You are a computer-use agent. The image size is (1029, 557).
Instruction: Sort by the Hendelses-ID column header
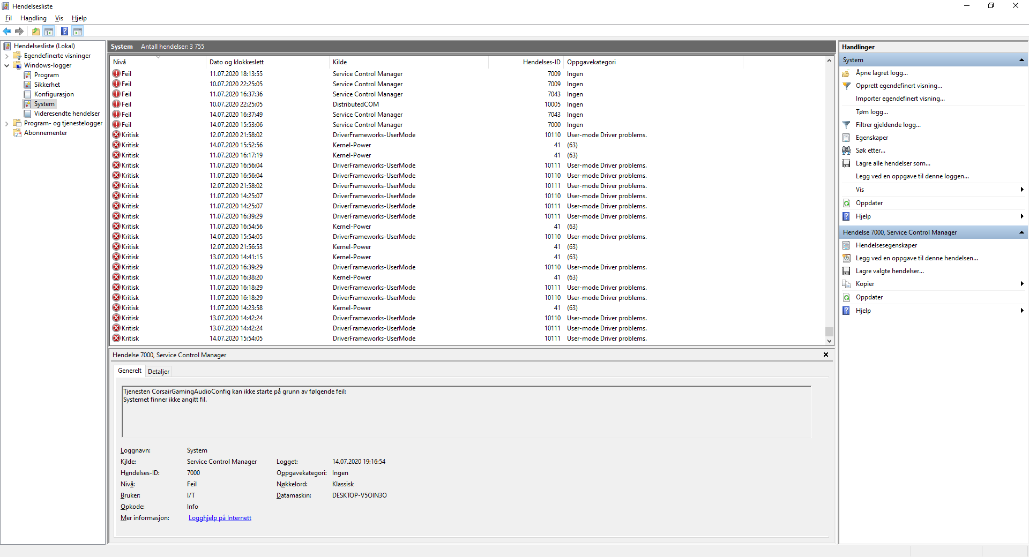click(x=526, y=62)
